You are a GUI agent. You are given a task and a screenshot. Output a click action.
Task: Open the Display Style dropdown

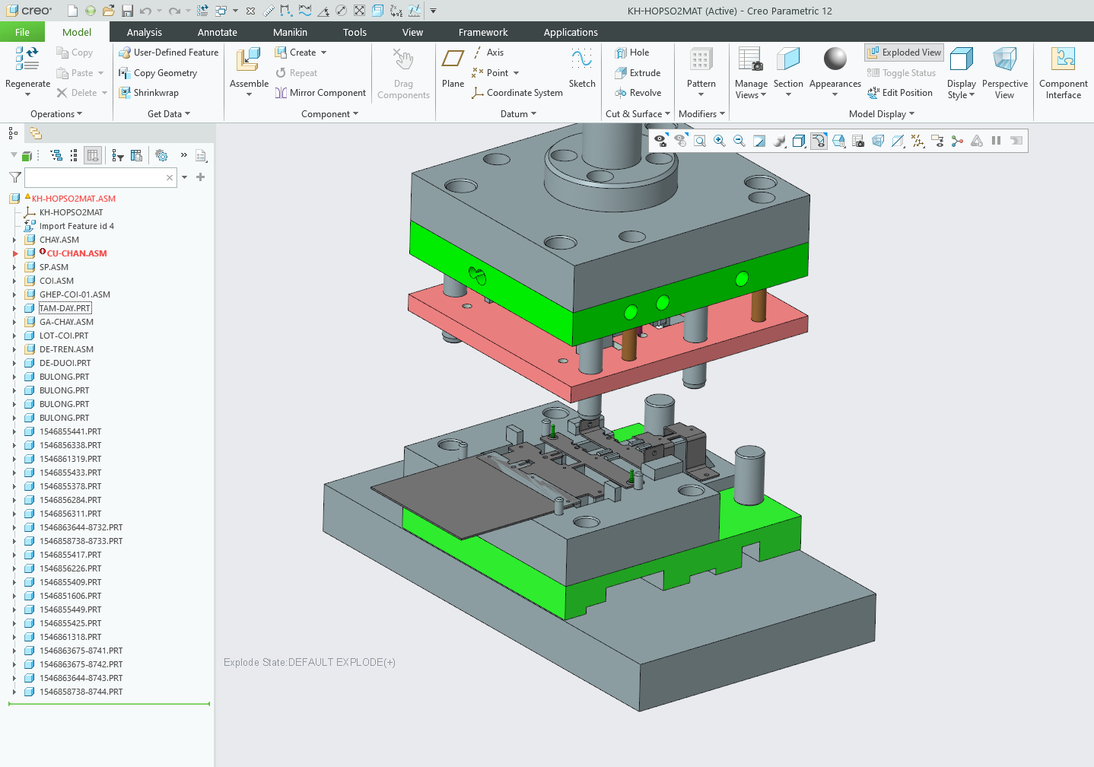tap(961, 73)
